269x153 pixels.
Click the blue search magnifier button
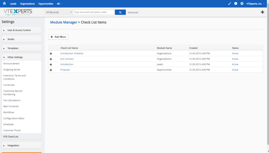(x=120, y=12)
